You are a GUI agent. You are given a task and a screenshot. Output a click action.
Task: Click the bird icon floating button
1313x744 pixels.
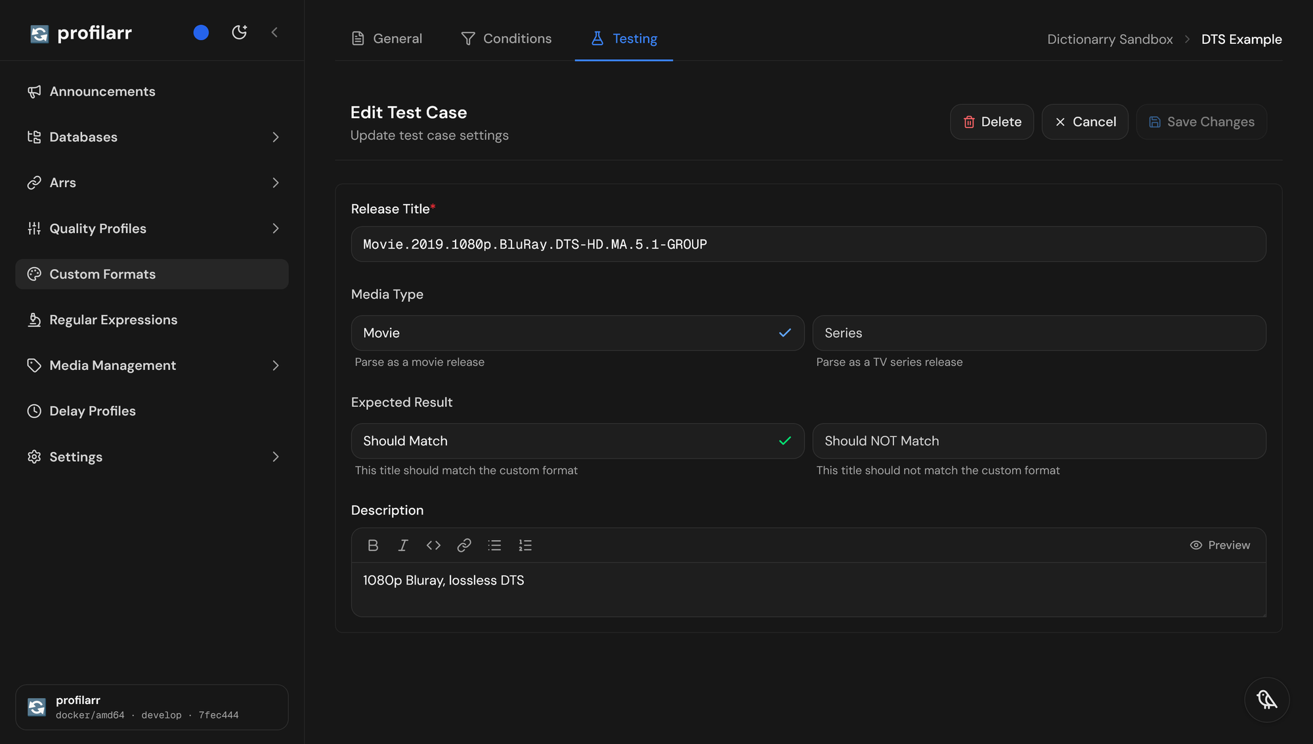[x=1266, y=700]
